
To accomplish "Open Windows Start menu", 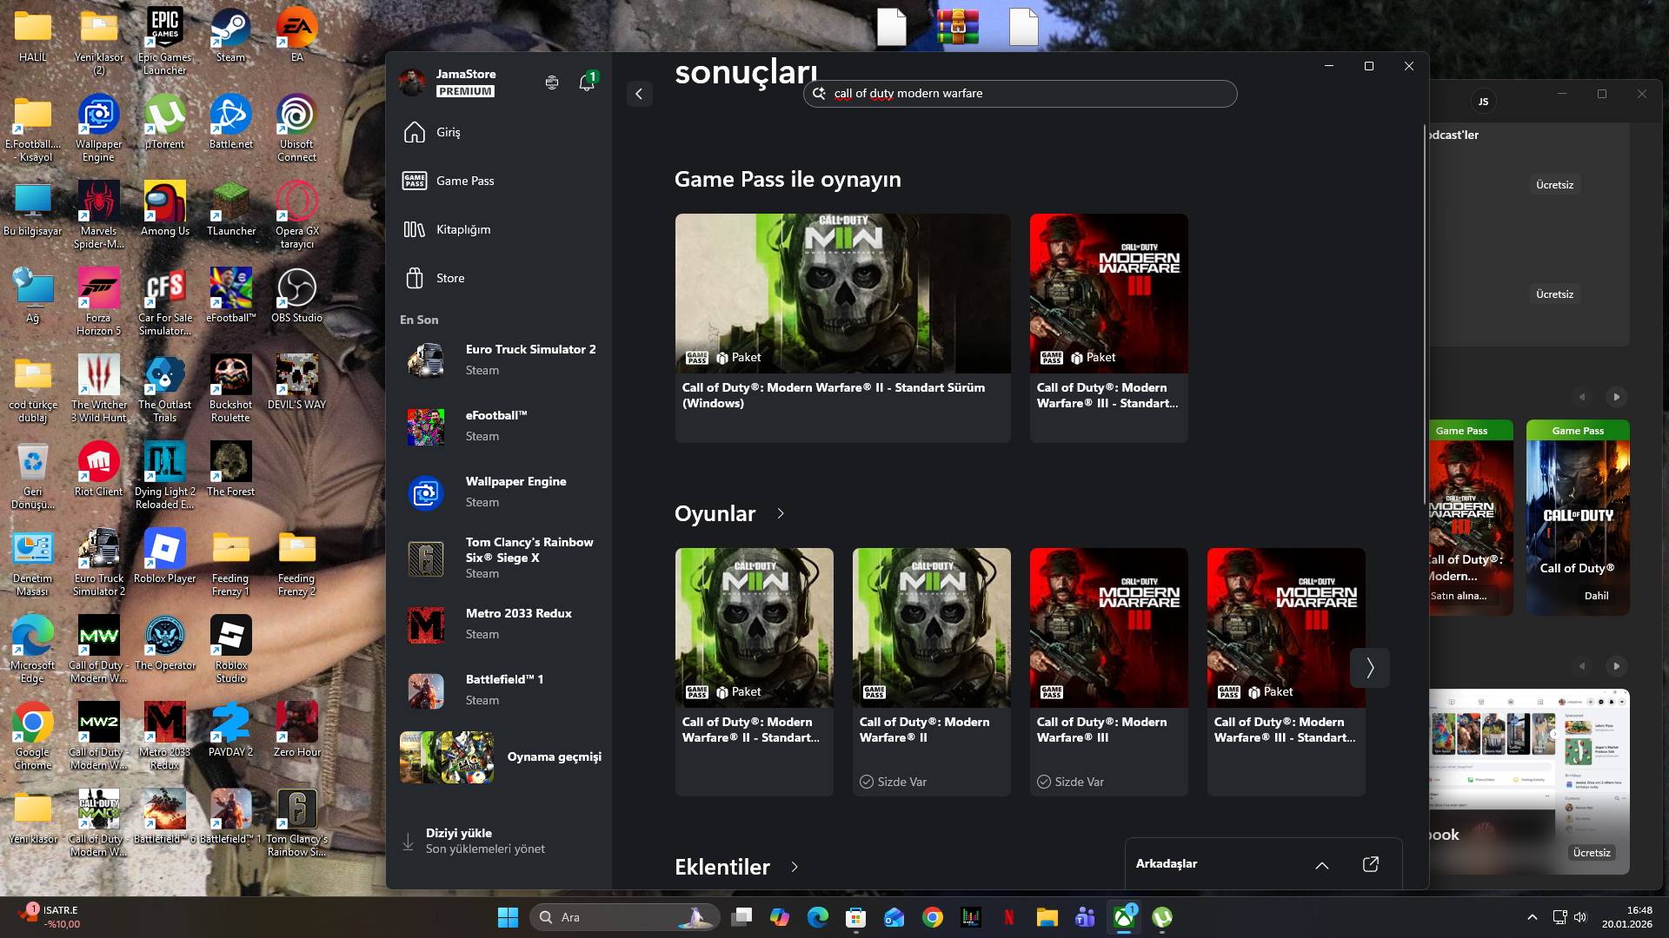I will (508, 917).
